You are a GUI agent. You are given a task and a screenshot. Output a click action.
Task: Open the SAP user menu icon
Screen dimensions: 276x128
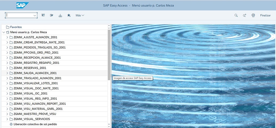click(43, 15)
